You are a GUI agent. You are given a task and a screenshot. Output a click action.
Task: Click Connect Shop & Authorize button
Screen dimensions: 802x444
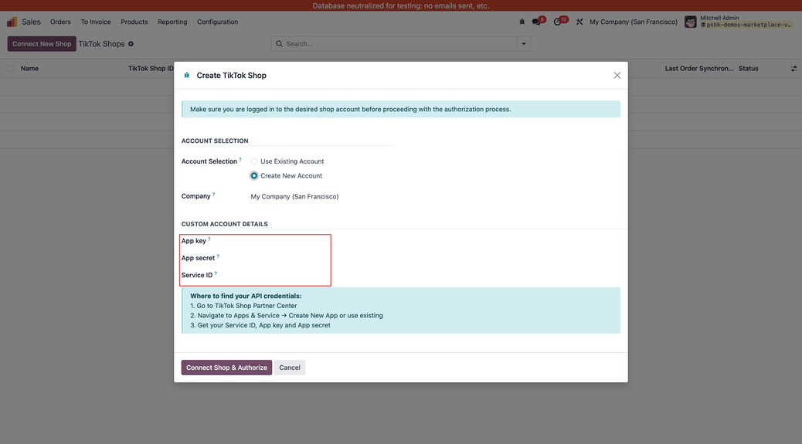226,368
